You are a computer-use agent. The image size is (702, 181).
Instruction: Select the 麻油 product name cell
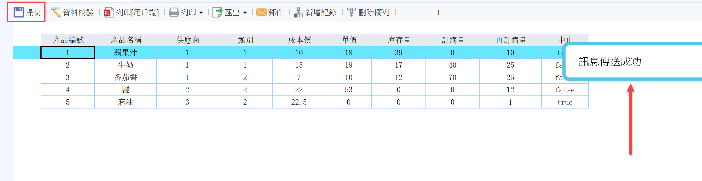coord(126,102)
